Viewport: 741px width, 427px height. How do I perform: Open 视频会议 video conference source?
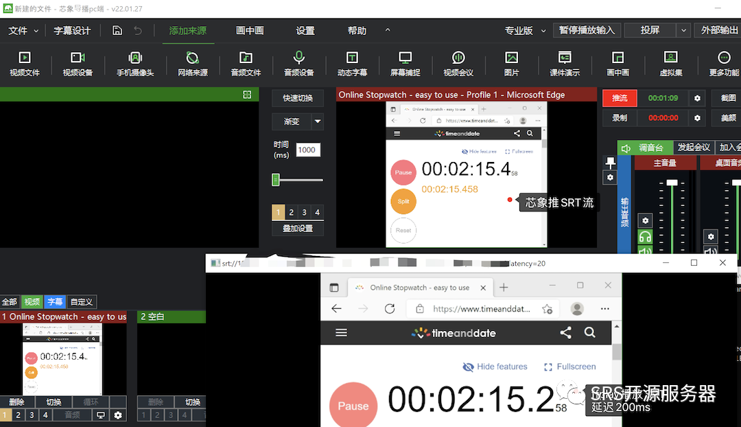[x=458, y=64]
